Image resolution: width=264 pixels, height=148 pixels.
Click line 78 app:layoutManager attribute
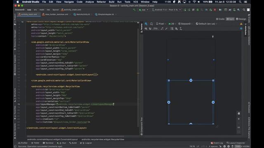click(75, 104)
